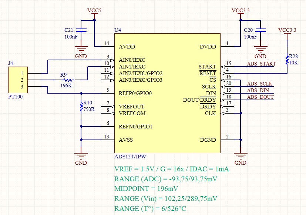This screenshot has height=215, width=306.
Task: Click the 100nF value of C21
Action: [x=71, y=37]
